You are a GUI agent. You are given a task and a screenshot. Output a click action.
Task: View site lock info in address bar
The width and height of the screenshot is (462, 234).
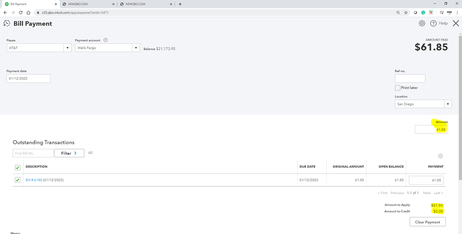click(37, 12)
